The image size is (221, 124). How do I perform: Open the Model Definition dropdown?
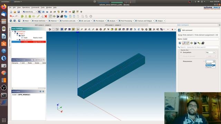pyautogui.click(x=40, y=21)
